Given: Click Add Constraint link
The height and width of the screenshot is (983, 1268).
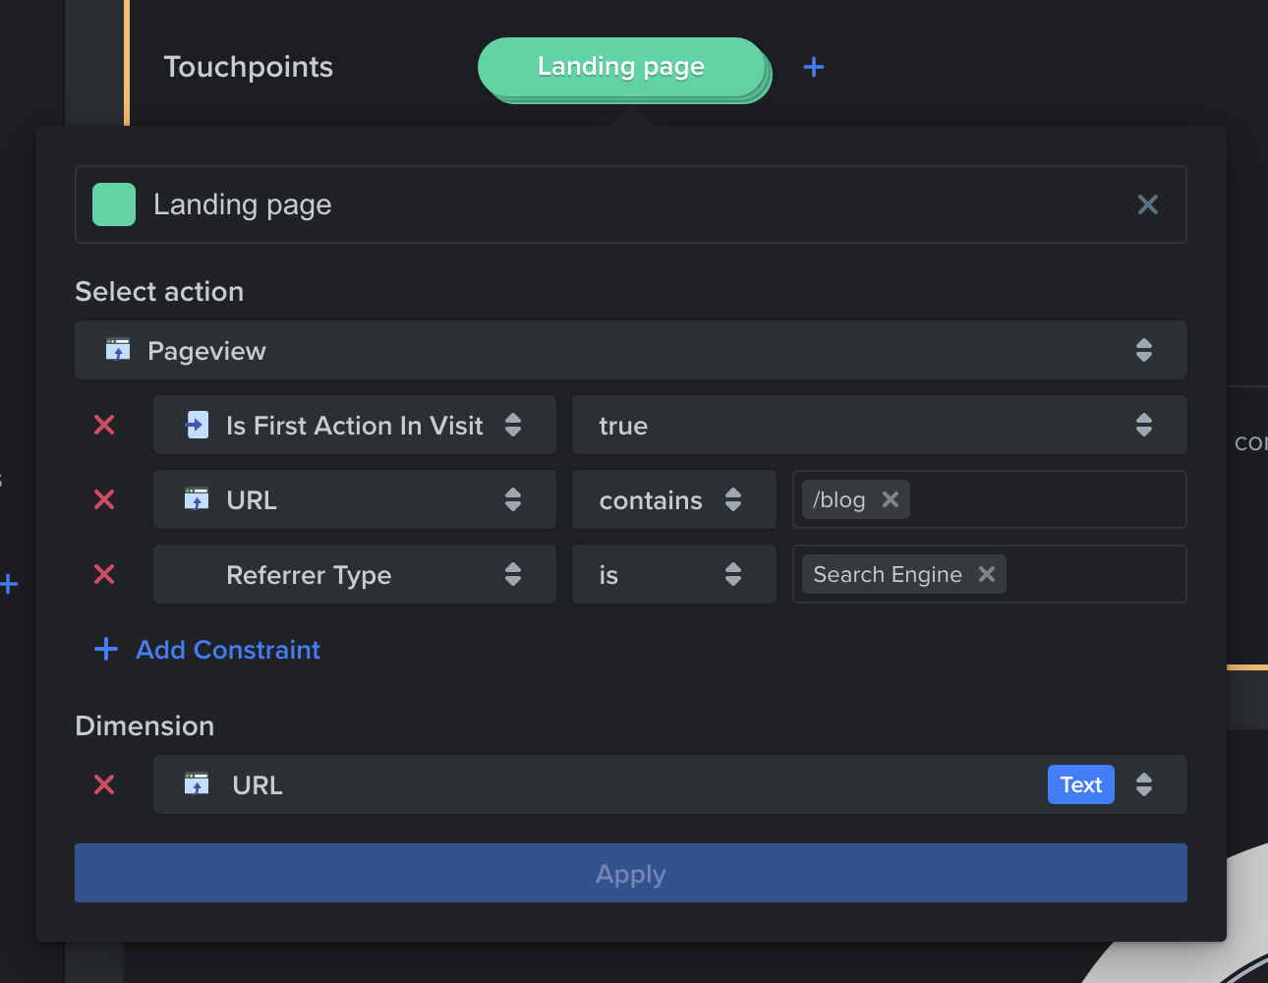Looking at the screenshot, I should [x=228, y=650].
